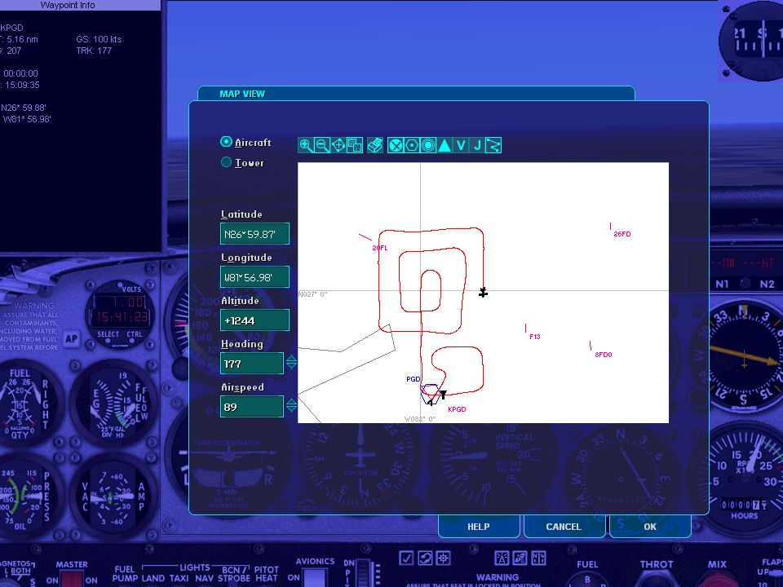This screenshot has width=783, height=587.
Task: Increase heading with up stepper arrow
Action: point(291,359)
